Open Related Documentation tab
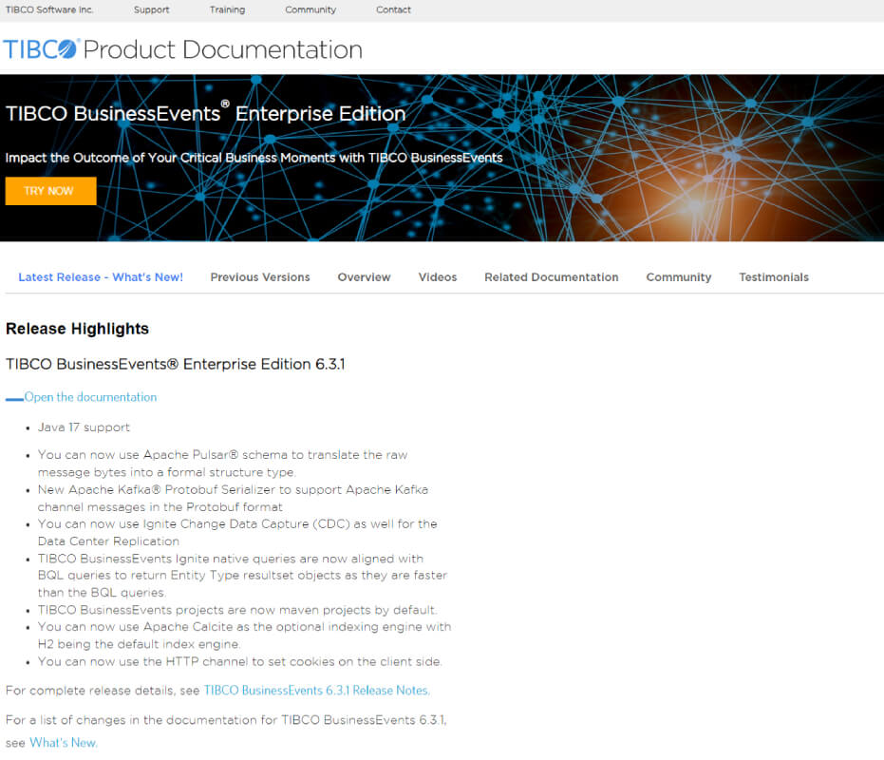This screenshot has width=884, height=760. [552, 277]
